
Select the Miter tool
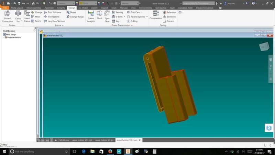pyautogui.click(x=36, y=17)
